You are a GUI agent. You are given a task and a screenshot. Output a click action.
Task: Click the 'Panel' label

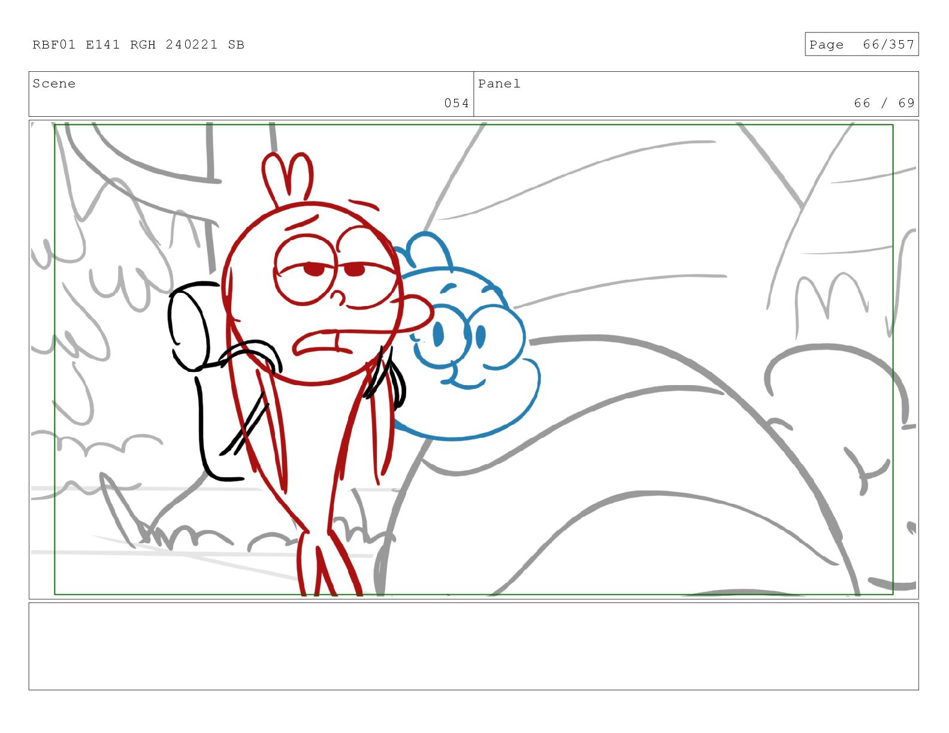pyautogui.click(x=499, y=84)
